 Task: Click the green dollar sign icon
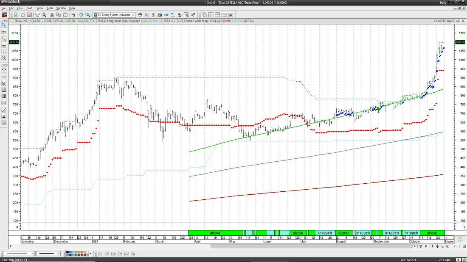pos(153,15)
